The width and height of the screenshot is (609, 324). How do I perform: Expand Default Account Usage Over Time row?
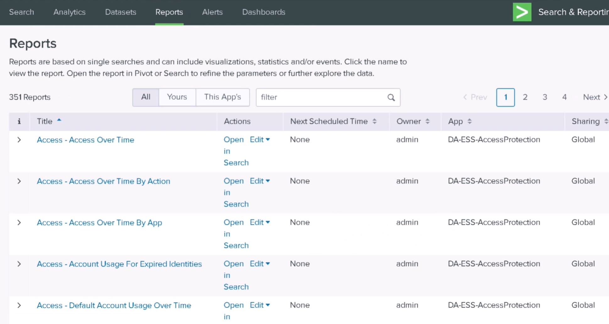point(19,305)
